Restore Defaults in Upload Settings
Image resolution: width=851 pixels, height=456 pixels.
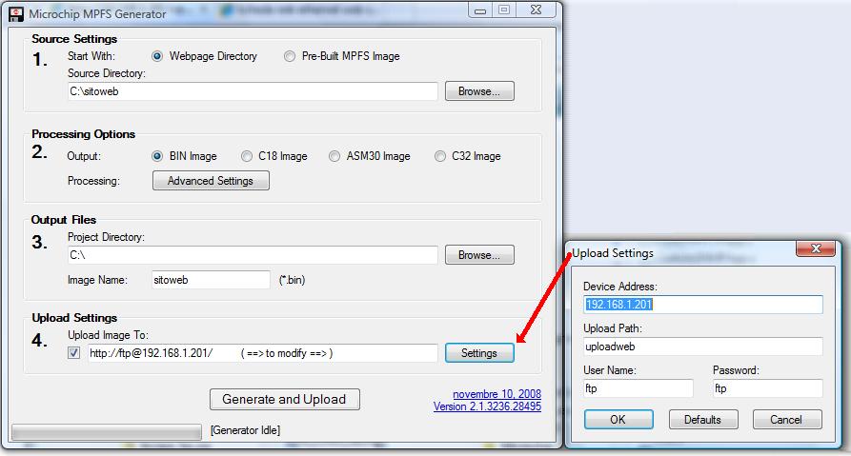tap(703, 419)
